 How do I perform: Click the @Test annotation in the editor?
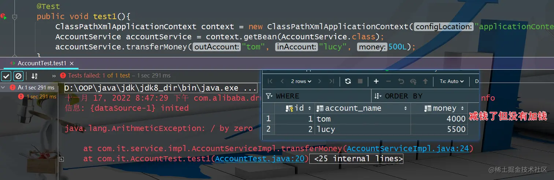point(48,6)
